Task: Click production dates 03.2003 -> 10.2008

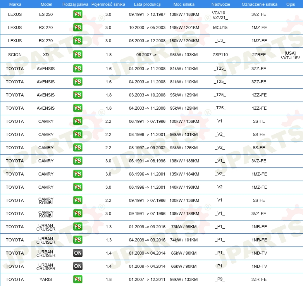Action: 147,95
